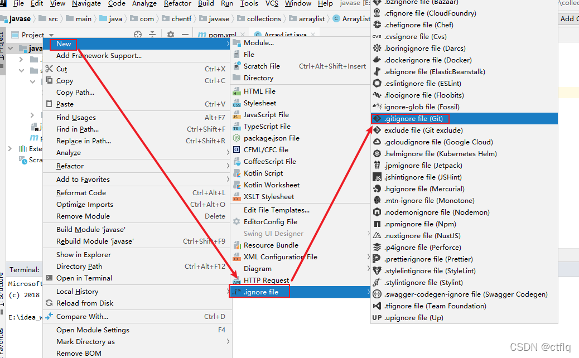Select HTTP Request entry

[301, 280]
